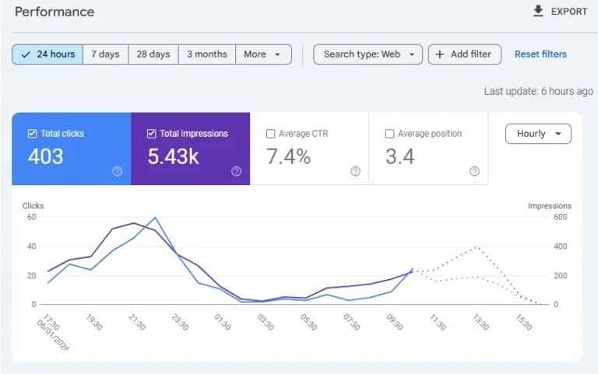This screenshot has width=598, height=374.
Task: Enable the Average CTR checkbox
Action: point(271,134)
